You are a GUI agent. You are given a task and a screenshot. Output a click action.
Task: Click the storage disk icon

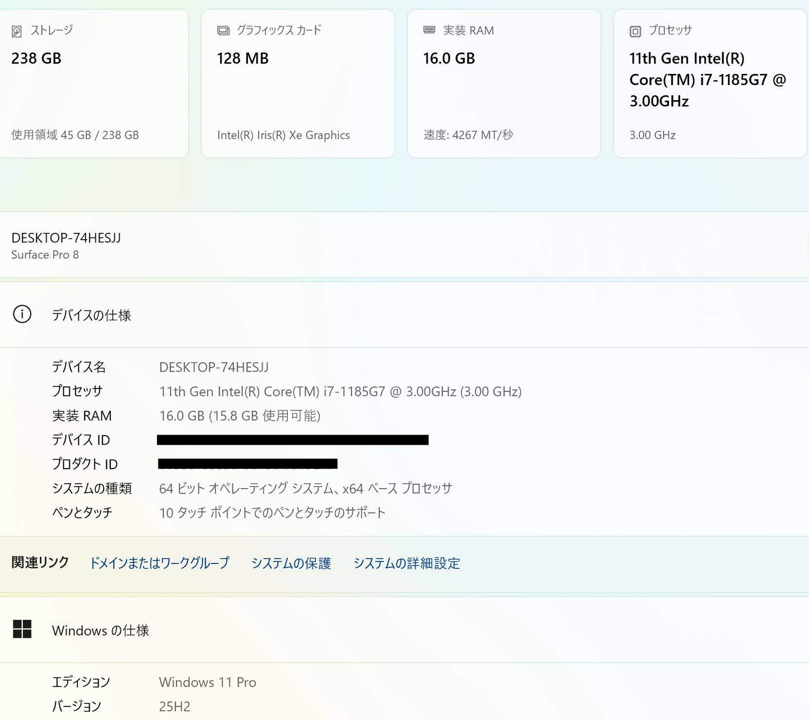coord(17,31)
